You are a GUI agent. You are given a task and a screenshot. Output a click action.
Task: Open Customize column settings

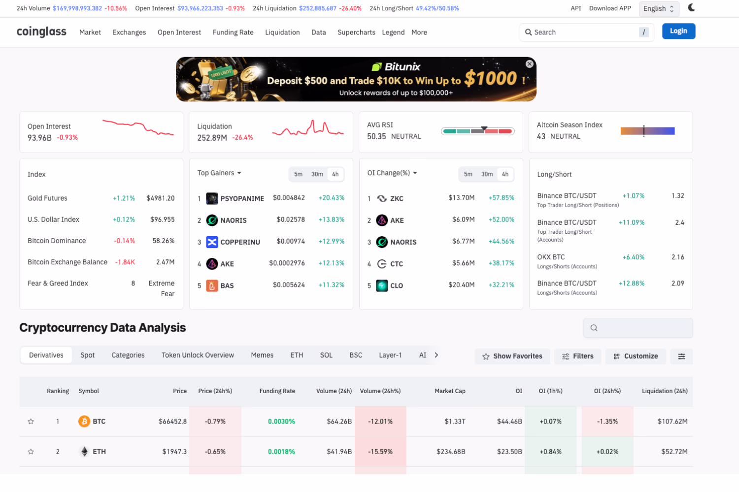[x=636, y=356]
